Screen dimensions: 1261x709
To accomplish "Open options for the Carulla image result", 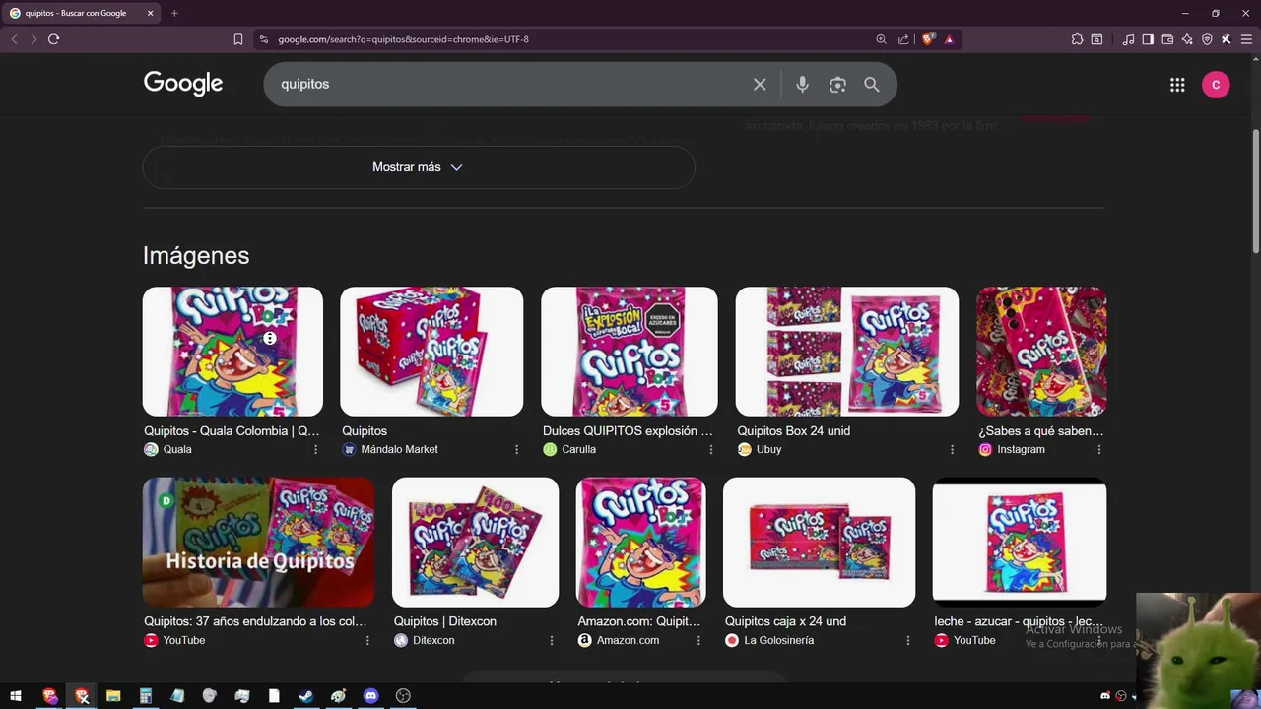I will 710,449.
